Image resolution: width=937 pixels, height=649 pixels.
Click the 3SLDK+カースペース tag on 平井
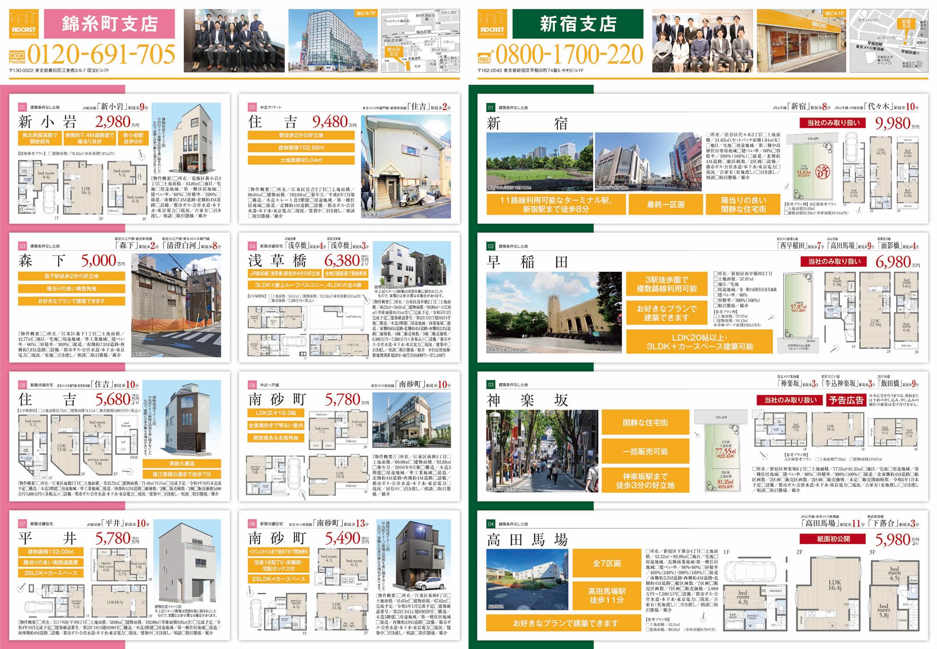(51, 573)
